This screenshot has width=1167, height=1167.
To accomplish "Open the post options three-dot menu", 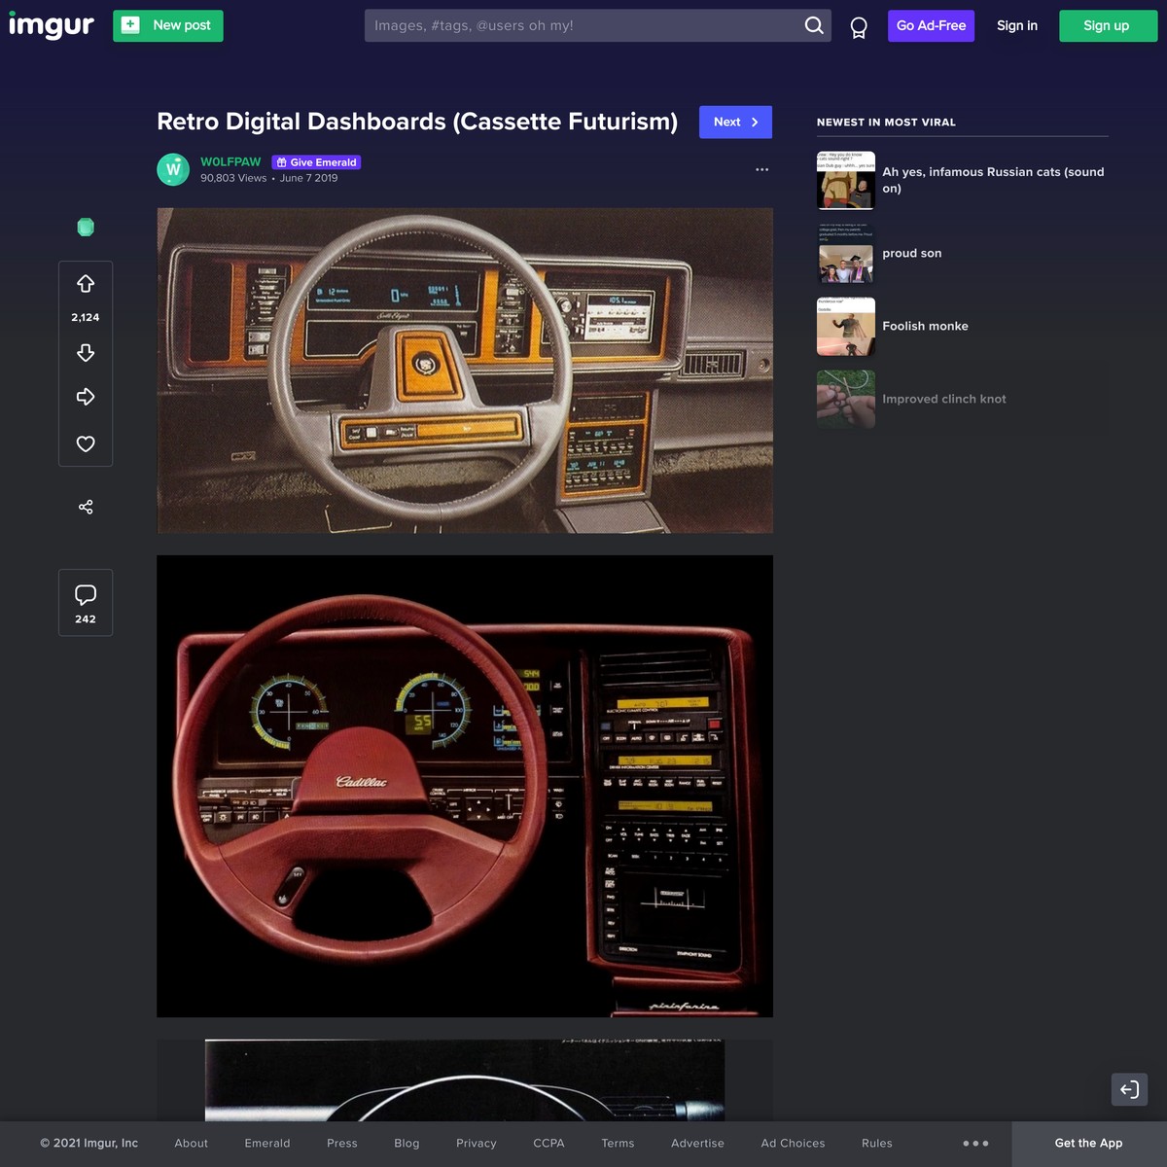I will (x=762, y=169).
